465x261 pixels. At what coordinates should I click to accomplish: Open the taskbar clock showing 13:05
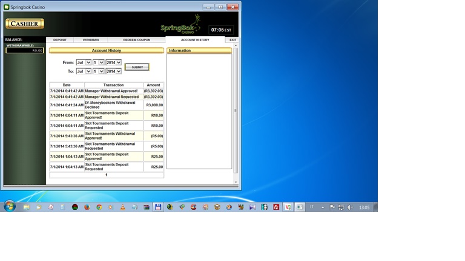[x=364, y=207]
